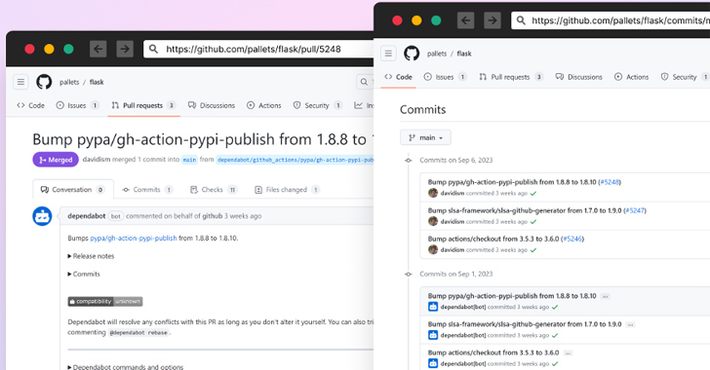The height and width of the screenshot is (370, 710).
Task: Open the Checks tab
Action: (214, 190)
